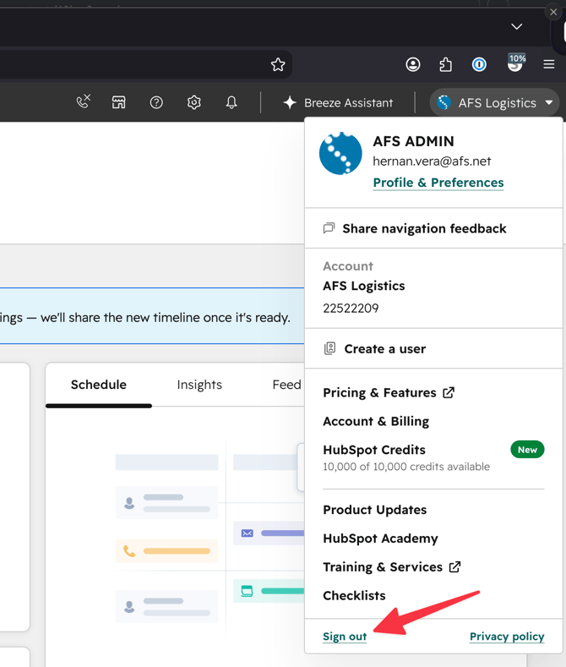Close the image viewer with the X
The image size is (566, 667).
pos(553,12)
